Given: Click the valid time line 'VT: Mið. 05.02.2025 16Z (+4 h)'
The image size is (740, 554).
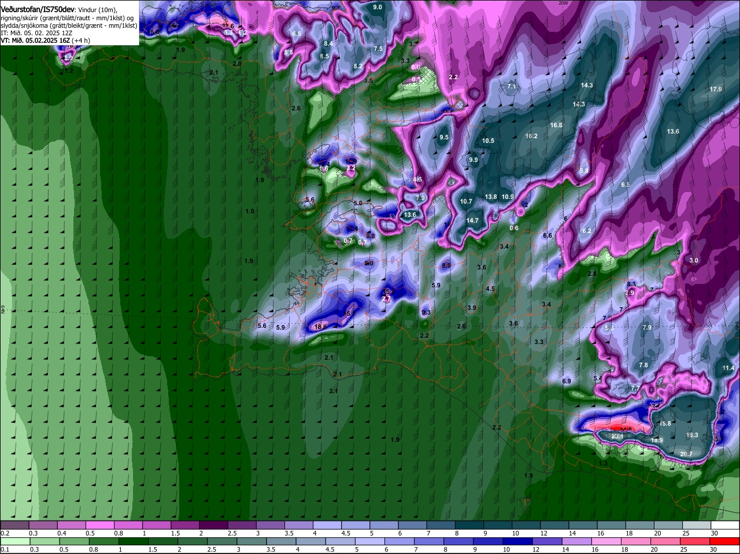Looking at the screenshot, I should 45,40.
